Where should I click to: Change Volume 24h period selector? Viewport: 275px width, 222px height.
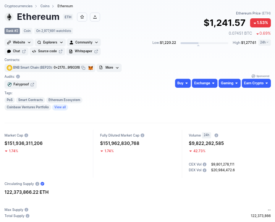click(206, 135)
